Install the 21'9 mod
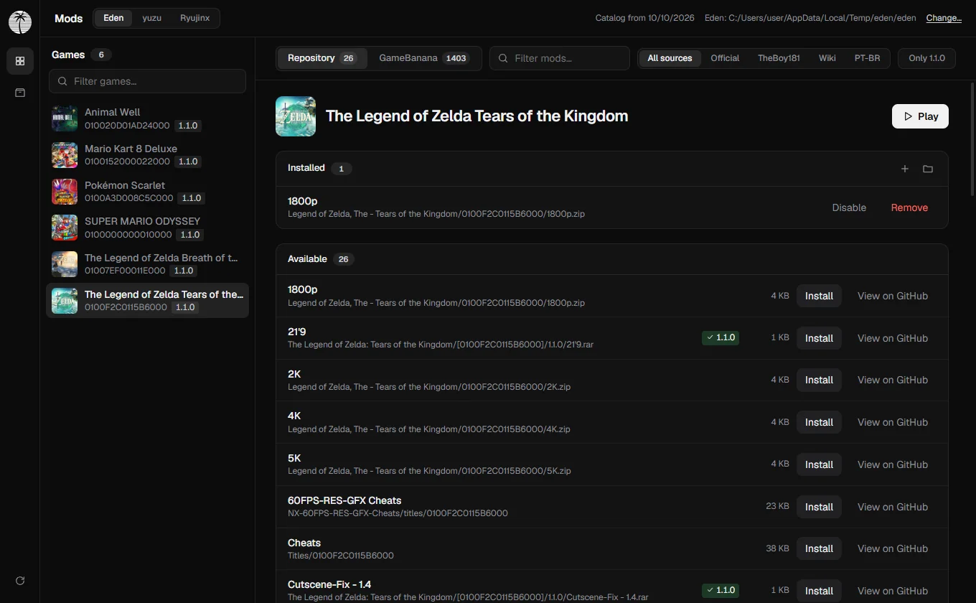 click(819, 338)
